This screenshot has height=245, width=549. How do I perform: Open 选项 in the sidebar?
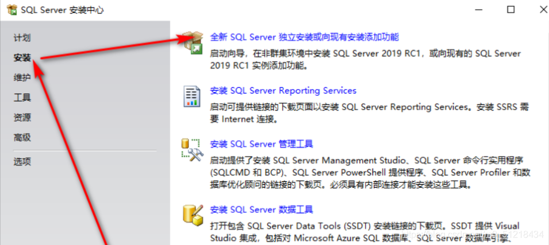coord(22,161)
